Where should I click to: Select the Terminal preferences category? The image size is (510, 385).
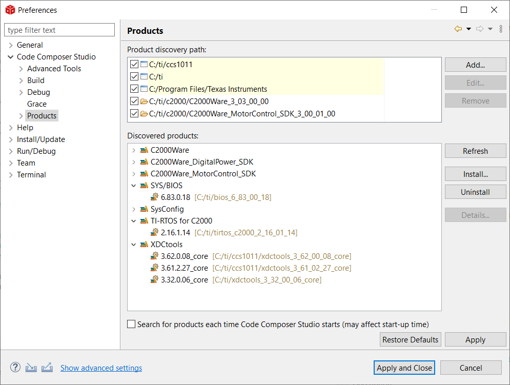coord(31,175)
